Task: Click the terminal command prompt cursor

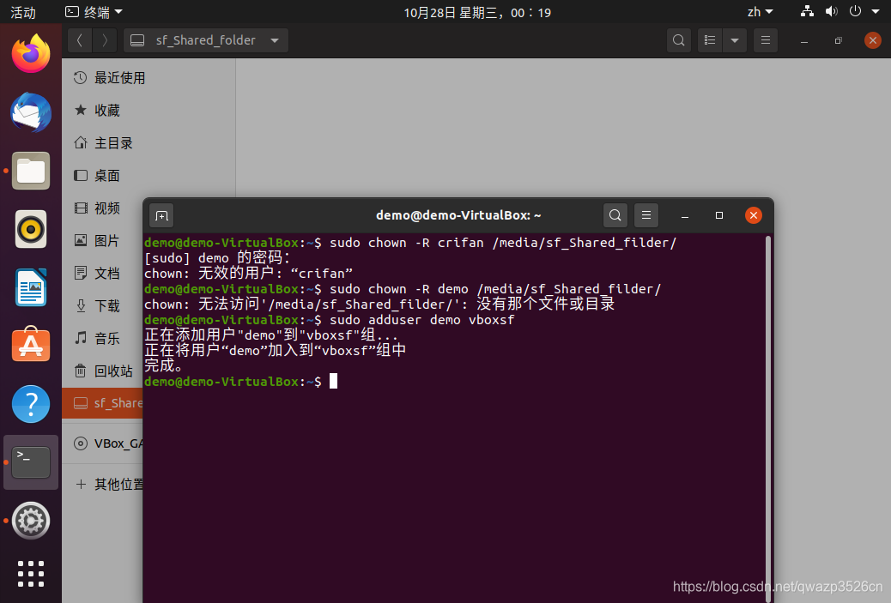Action: [334, 381]
